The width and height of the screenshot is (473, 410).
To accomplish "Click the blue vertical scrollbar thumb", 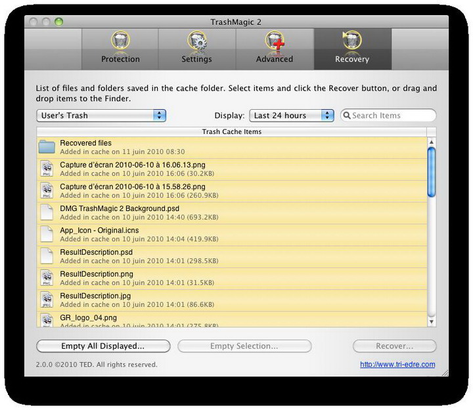I will point(431,171).
